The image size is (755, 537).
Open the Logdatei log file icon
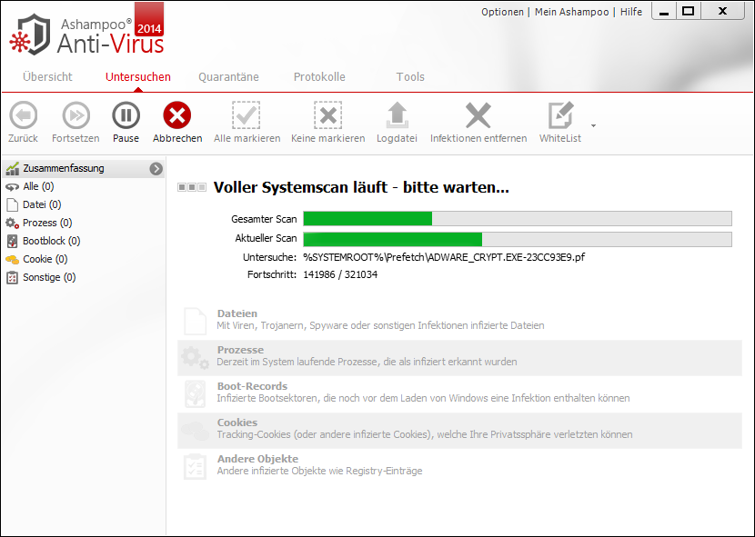[397, 115]
